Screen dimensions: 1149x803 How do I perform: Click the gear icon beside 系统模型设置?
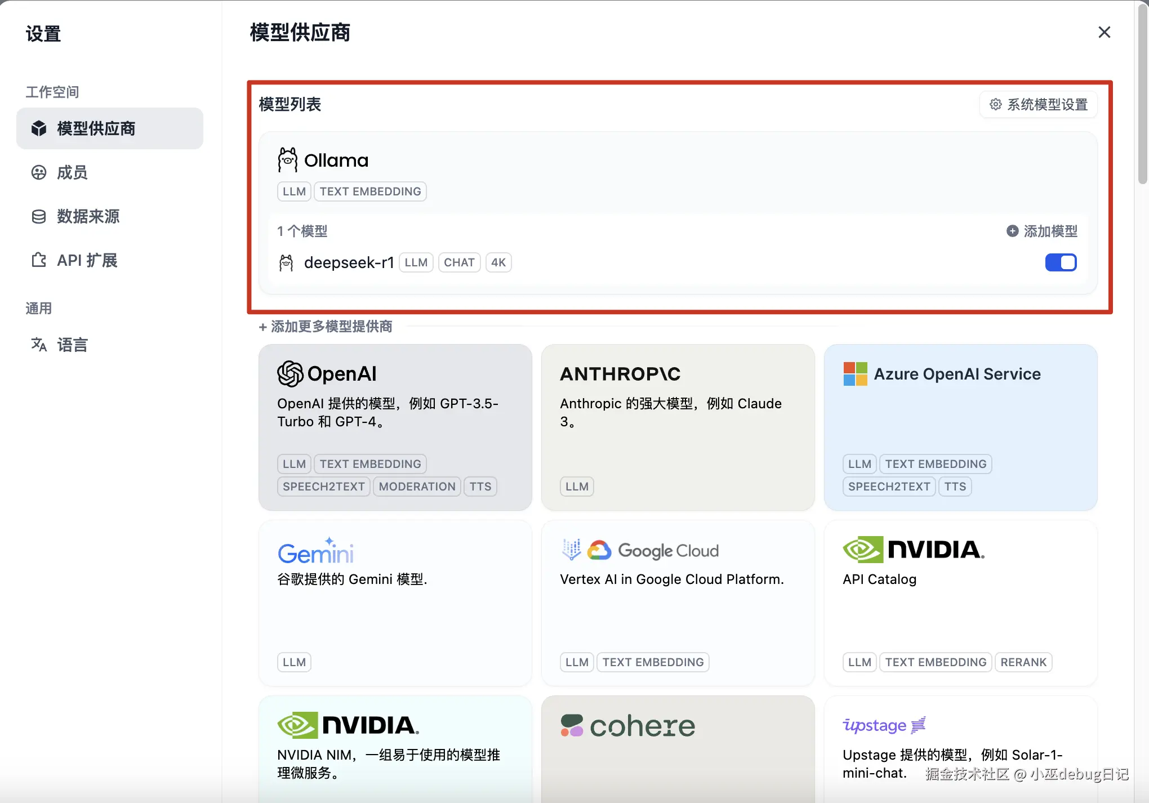coord(995,104)
